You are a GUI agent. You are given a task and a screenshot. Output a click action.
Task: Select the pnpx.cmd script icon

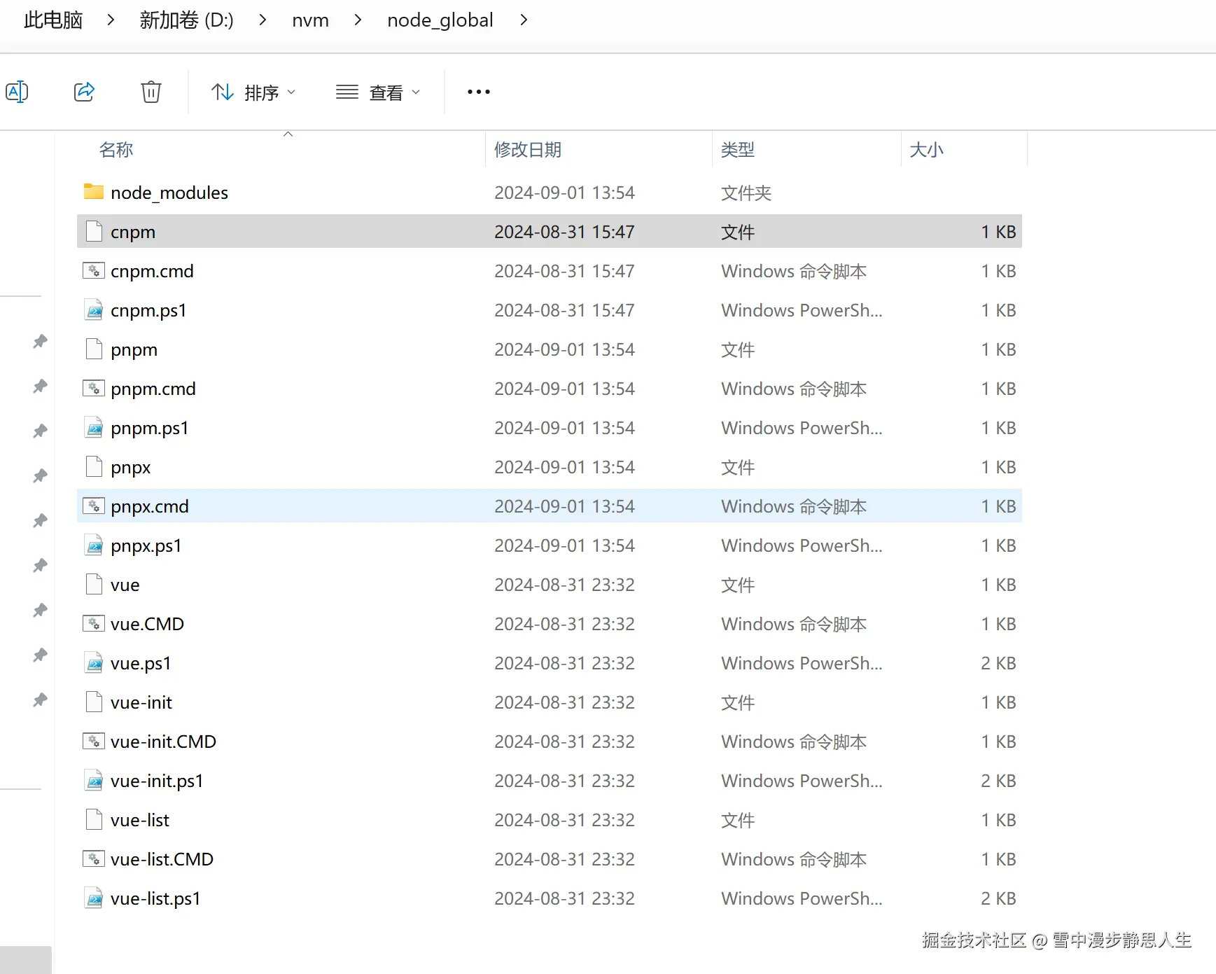click(94, 506)
